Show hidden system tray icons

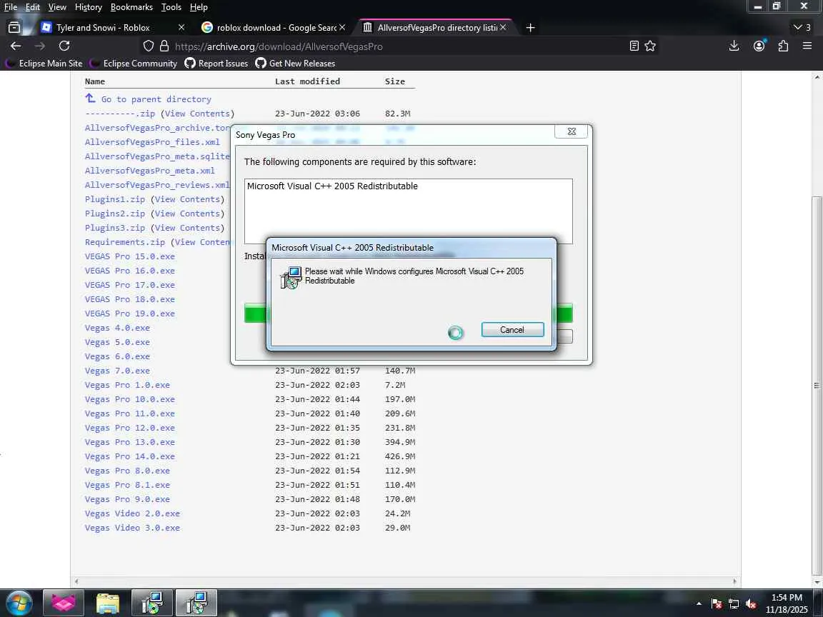click(x=699, y=604)
